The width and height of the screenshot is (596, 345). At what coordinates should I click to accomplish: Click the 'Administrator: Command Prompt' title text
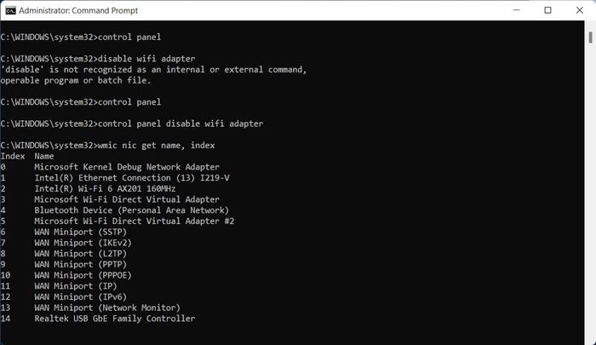point(78,11)
